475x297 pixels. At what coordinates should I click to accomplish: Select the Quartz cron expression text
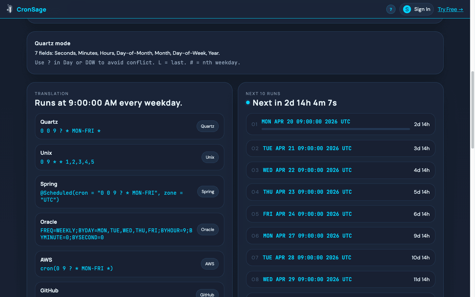(70, 131)
